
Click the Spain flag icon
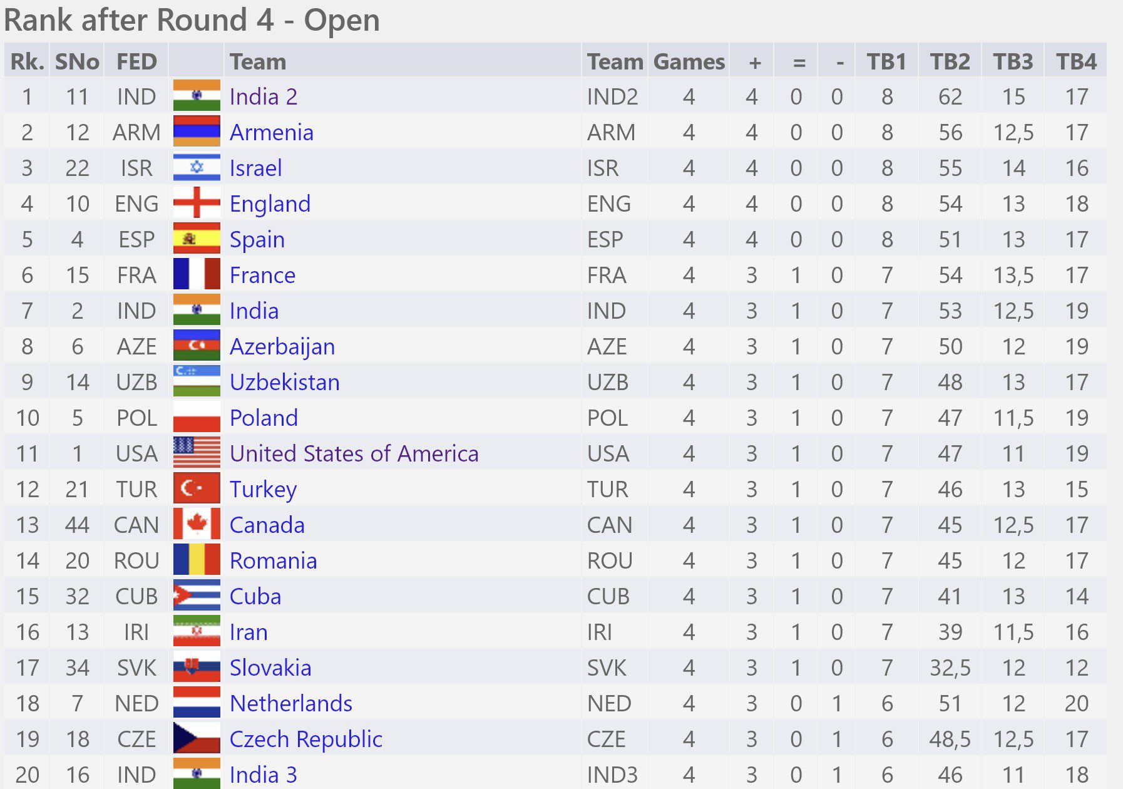(197, 239)
